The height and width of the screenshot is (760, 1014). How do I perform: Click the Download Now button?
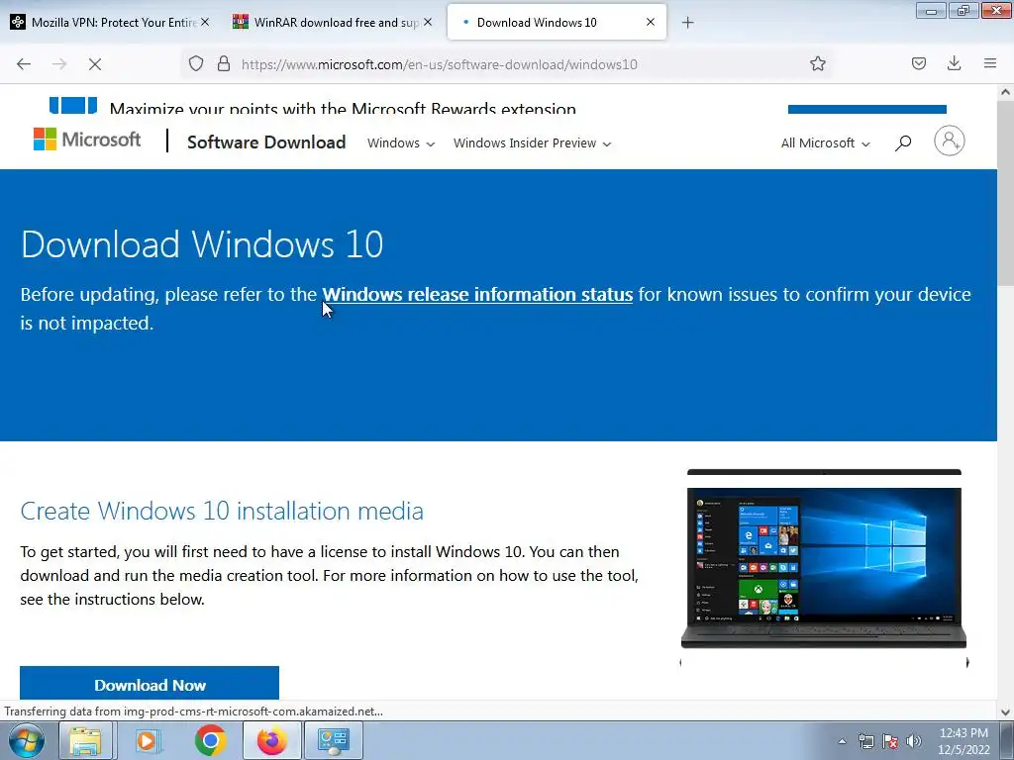pos(150,684)
